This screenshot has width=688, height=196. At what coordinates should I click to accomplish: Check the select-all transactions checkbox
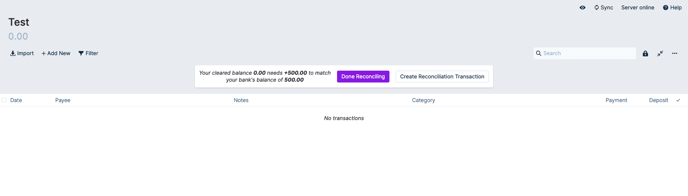tap(4, 100)
